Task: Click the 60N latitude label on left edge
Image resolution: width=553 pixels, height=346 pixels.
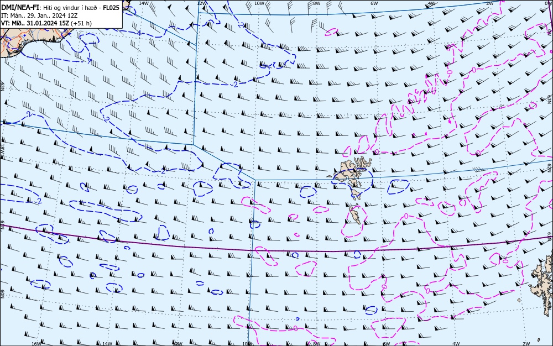Action: point(2,294)
